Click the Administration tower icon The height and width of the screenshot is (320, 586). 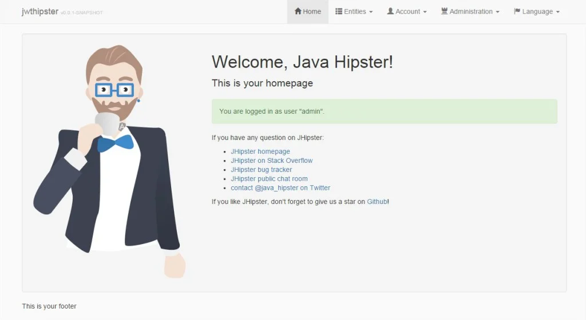tap(444, 11)
